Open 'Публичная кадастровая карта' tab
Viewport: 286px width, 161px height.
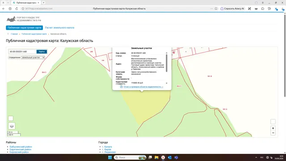[x=25, y=28]
